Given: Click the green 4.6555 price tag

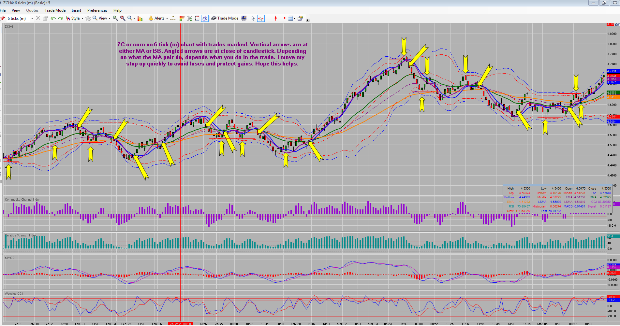Looking at the screenshot, I should click(613, 93).
